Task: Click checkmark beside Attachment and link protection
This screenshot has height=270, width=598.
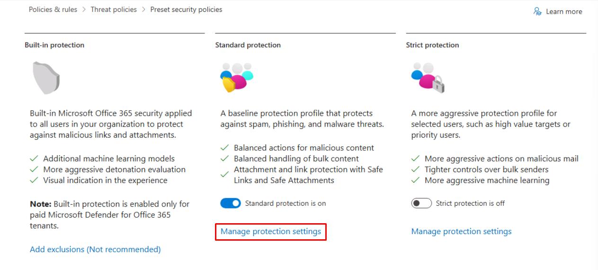Action: pos(225,175)
